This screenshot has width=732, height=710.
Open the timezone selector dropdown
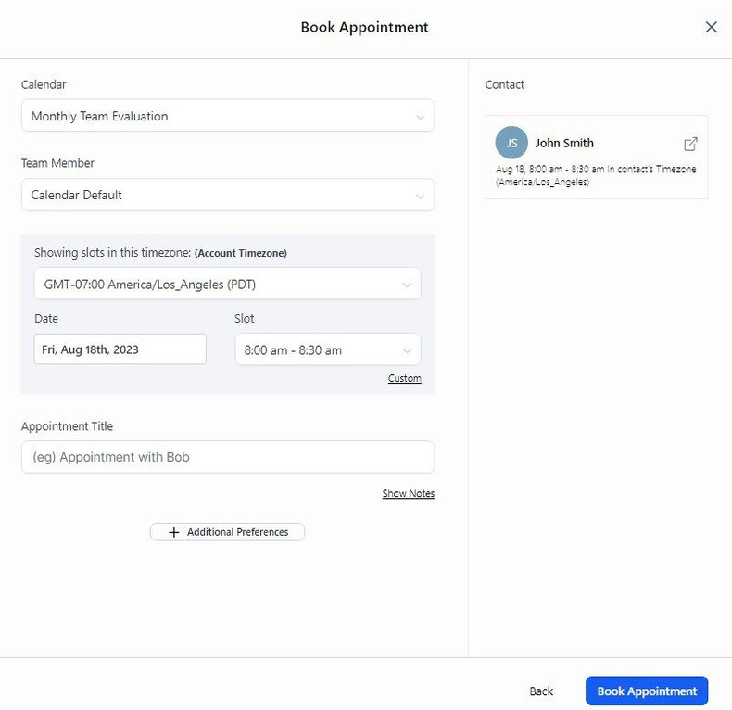227,284
